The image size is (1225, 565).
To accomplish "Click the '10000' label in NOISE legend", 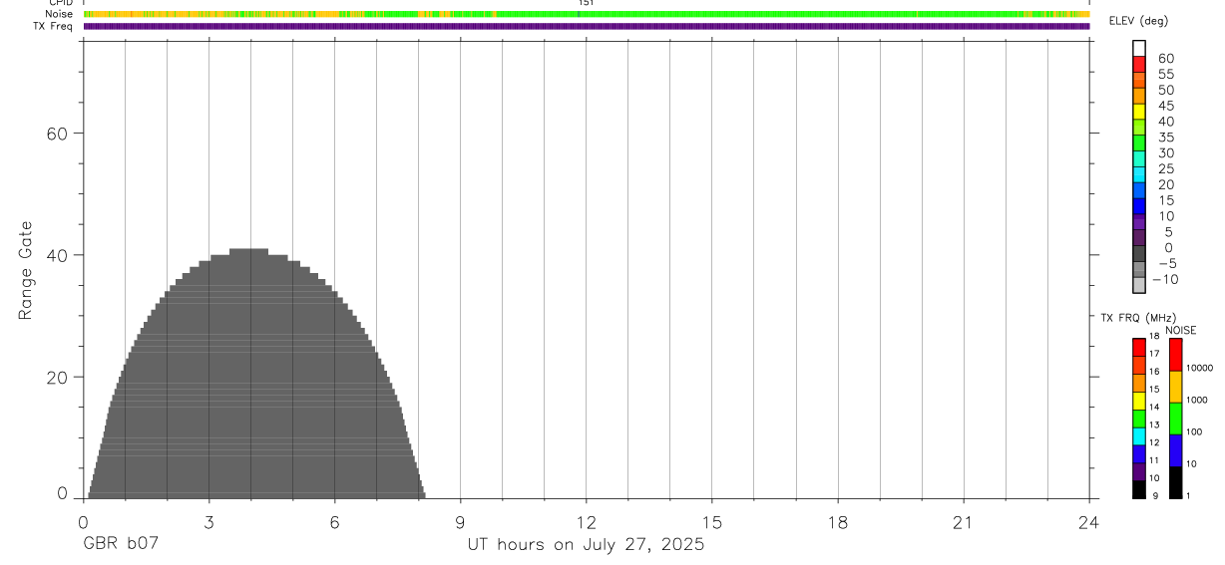I will tap(1199, 368).
